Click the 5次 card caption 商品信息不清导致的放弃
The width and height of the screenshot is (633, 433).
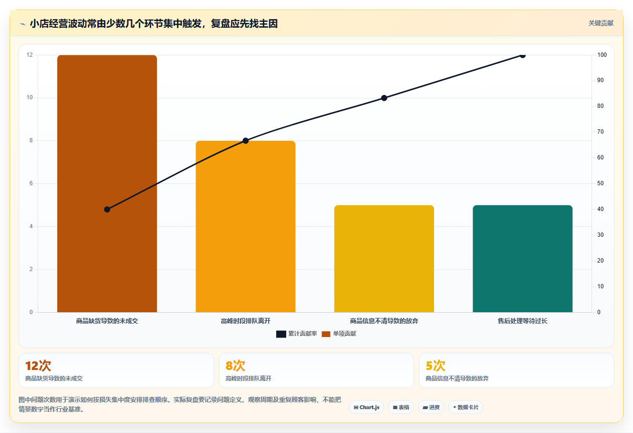tap(457, 379)
